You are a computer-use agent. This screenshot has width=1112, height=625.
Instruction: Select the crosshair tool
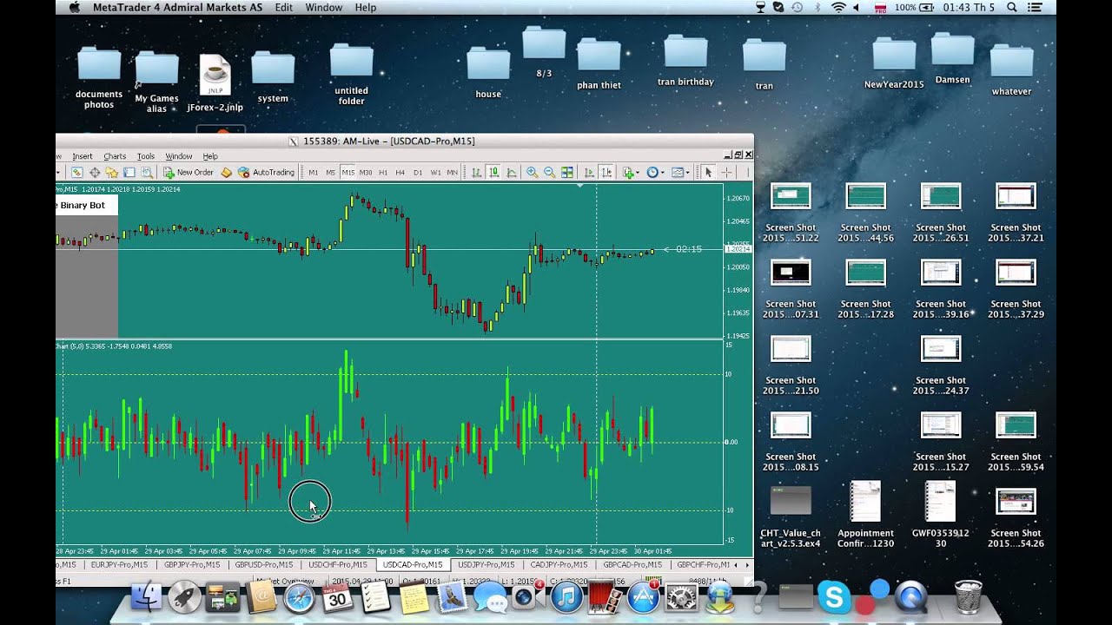point(726,173)
